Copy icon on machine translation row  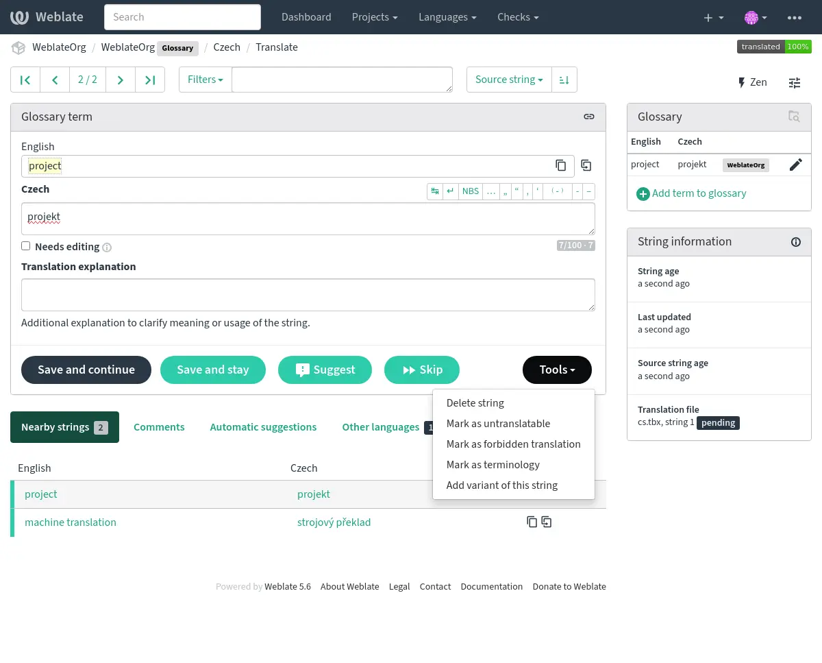pyautogui.click(x=532, y=522)
